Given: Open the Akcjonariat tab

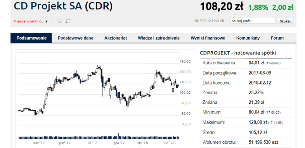Looking at the screenshot, I should (x=116, y=38).
